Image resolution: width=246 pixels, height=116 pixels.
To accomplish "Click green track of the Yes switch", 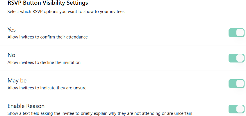I will point(232,33).
